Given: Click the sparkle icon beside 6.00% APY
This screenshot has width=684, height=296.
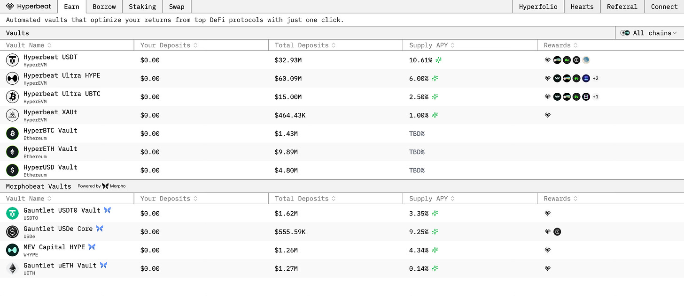Looking at the screenshot, I should click(x=435, y=78).
